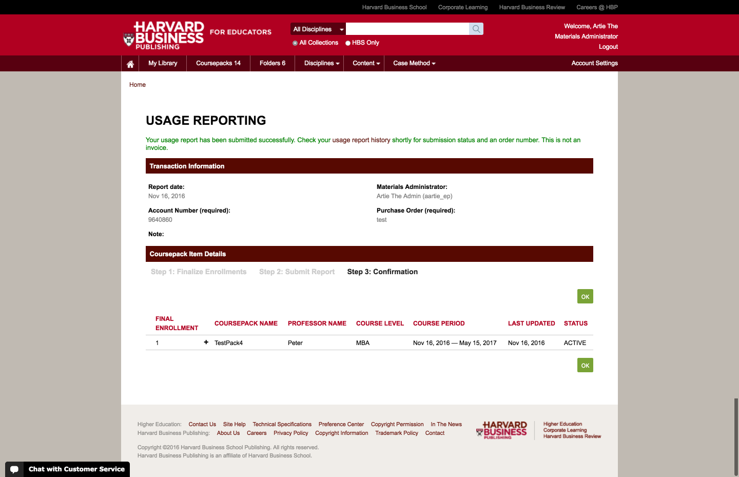Sort by Coursepack Name column header
739x477 pixels.
tap(246, 323)
